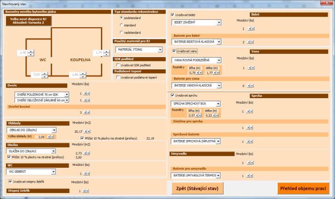Click Zpět (Stávající stav) button

tap(197, 188)
